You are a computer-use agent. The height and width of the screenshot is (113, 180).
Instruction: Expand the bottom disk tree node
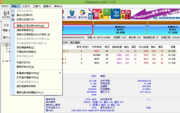[3, 61]
